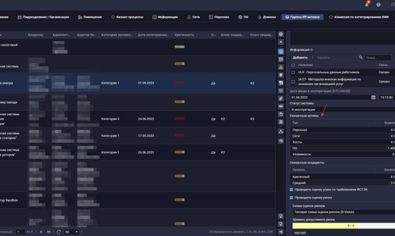Viewport: 395px width, 236px height.
Task: Click the Поиск search field
Action: click(x=378, y=58)
